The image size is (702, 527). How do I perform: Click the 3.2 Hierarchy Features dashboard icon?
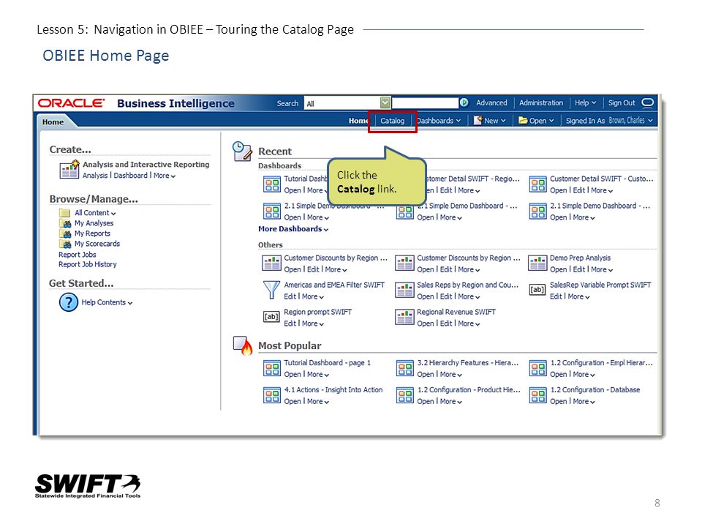tap(404, 368)
